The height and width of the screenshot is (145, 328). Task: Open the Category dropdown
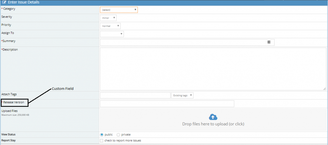119,10
